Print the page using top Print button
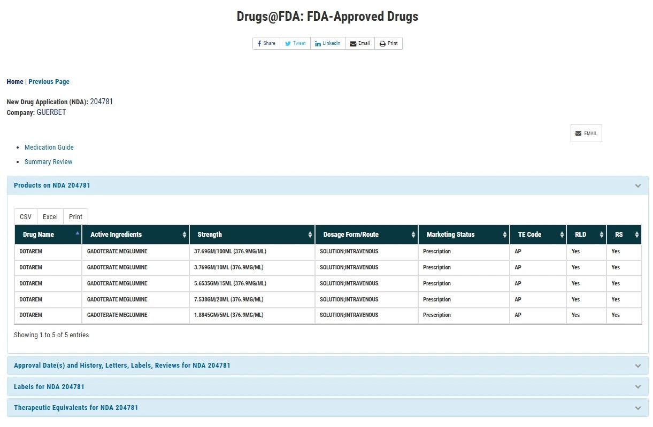The image size is (653, 427). [x=389, y=43]
